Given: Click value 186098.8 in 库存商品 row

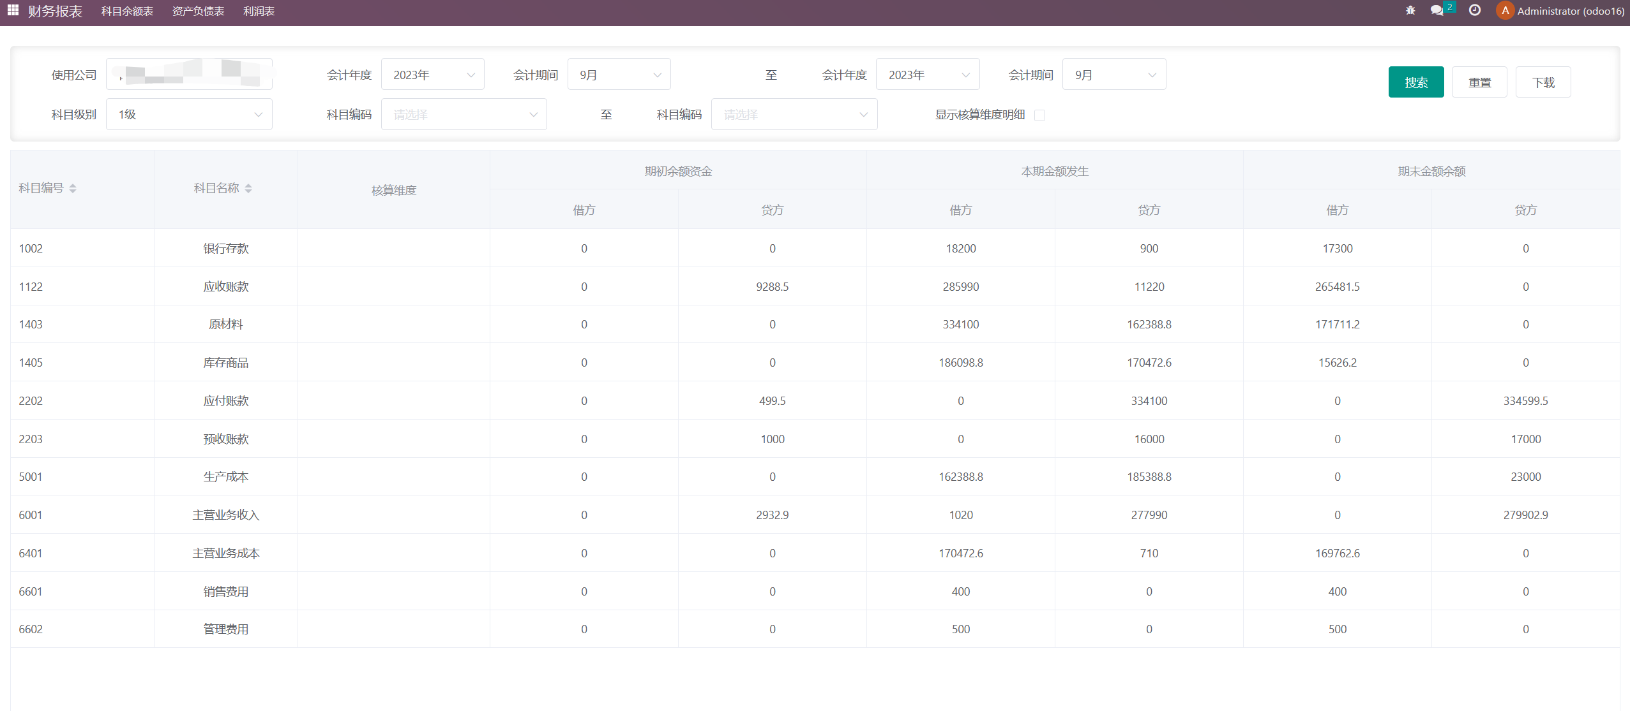Looking at the screenshot, I should (x=961, y=362).
